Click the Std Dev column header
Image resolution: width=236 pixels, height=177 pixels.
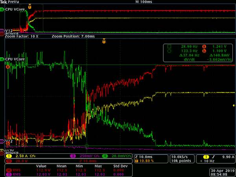120,166
